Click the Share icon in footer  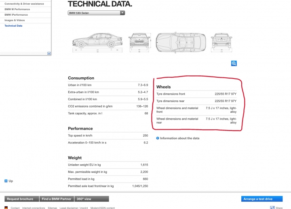272,208
